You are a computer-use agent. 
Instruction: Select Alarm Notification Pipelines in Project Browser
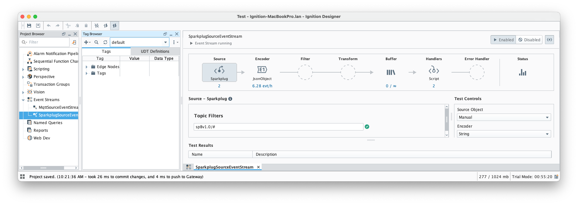[53, 54]
